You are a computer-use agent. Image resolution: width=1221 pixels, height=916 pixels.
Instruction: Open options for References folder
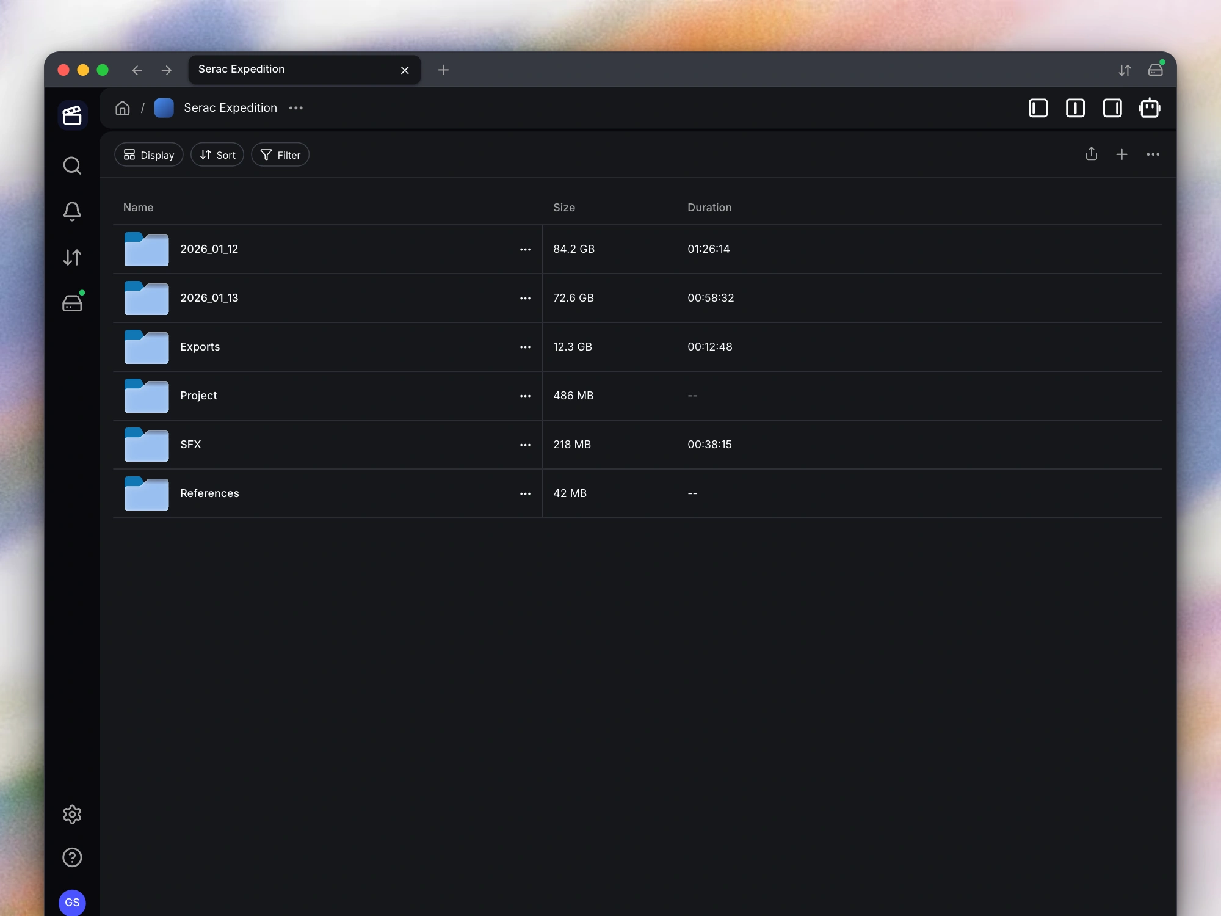click(525, 493)
